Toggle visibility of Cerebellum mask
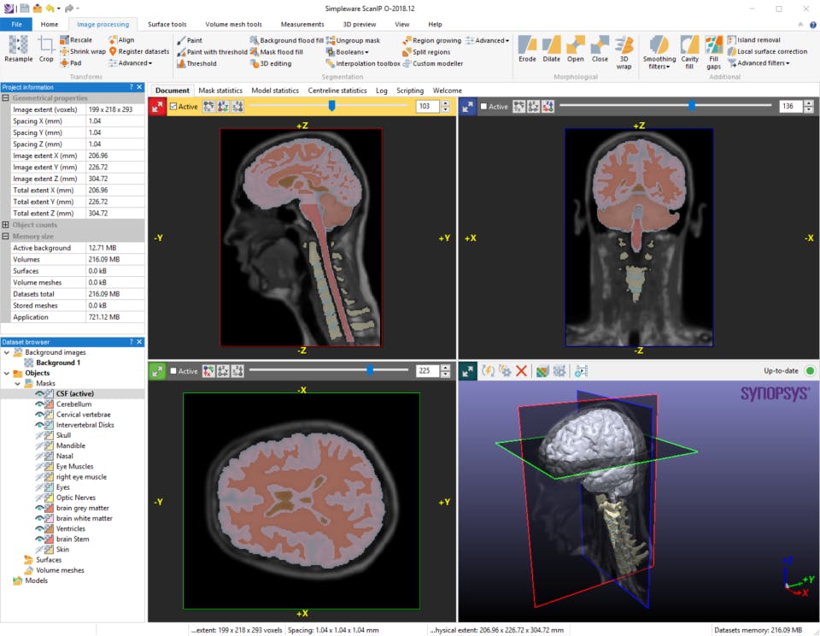 pyautogui.click(x=39, y=404)
